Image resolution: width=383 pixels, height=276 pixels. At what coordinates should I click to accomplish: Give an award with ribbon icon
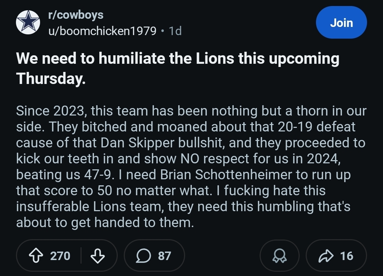(279, 255)
